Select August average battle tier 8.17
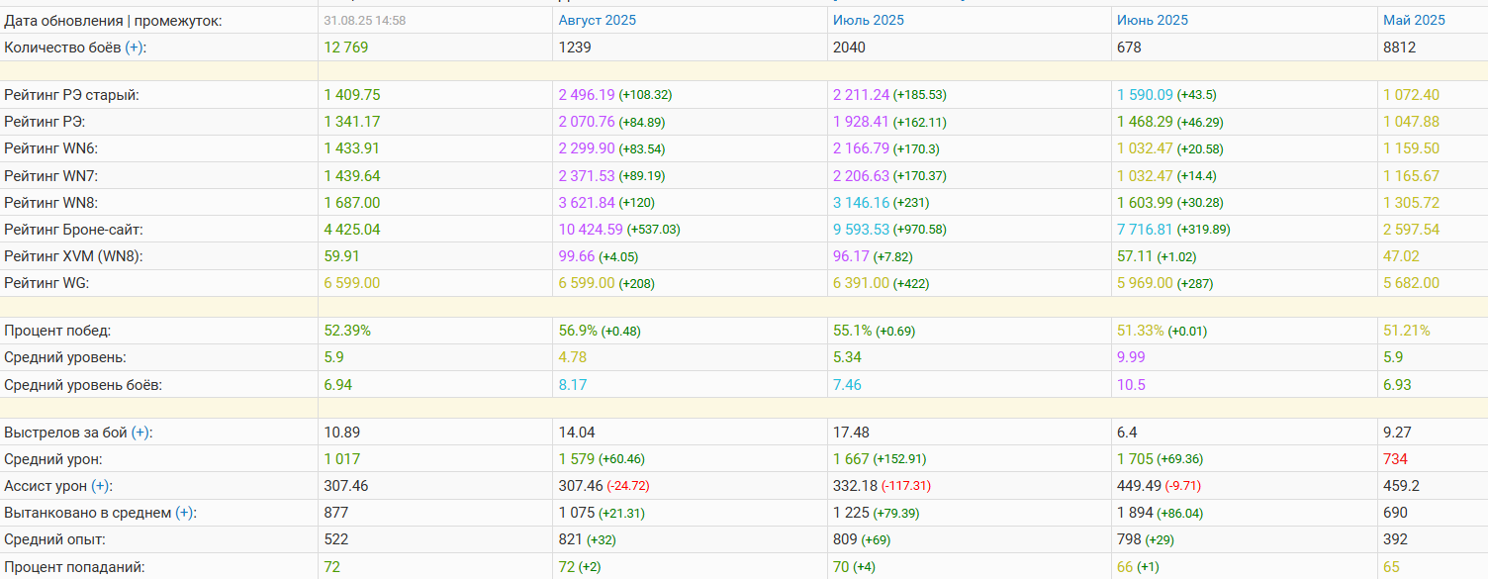Image resolution: width=1488 pixels, height=579 pixels. [x=573, y=384]
